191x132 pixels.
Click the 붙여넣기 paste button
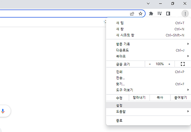[x=180, y=98]
